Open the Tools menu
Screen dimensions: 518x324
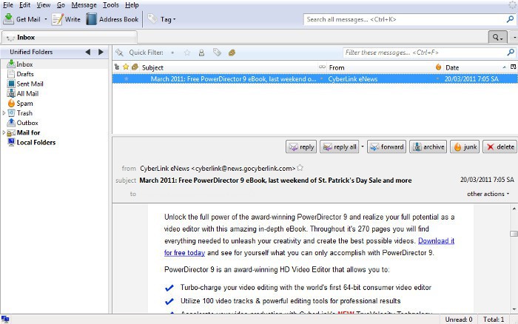pos(111,5)
